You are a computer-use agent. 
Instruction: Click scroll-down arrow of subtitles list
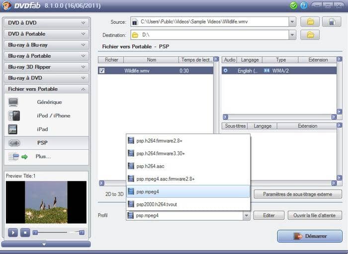coord(340,177)
